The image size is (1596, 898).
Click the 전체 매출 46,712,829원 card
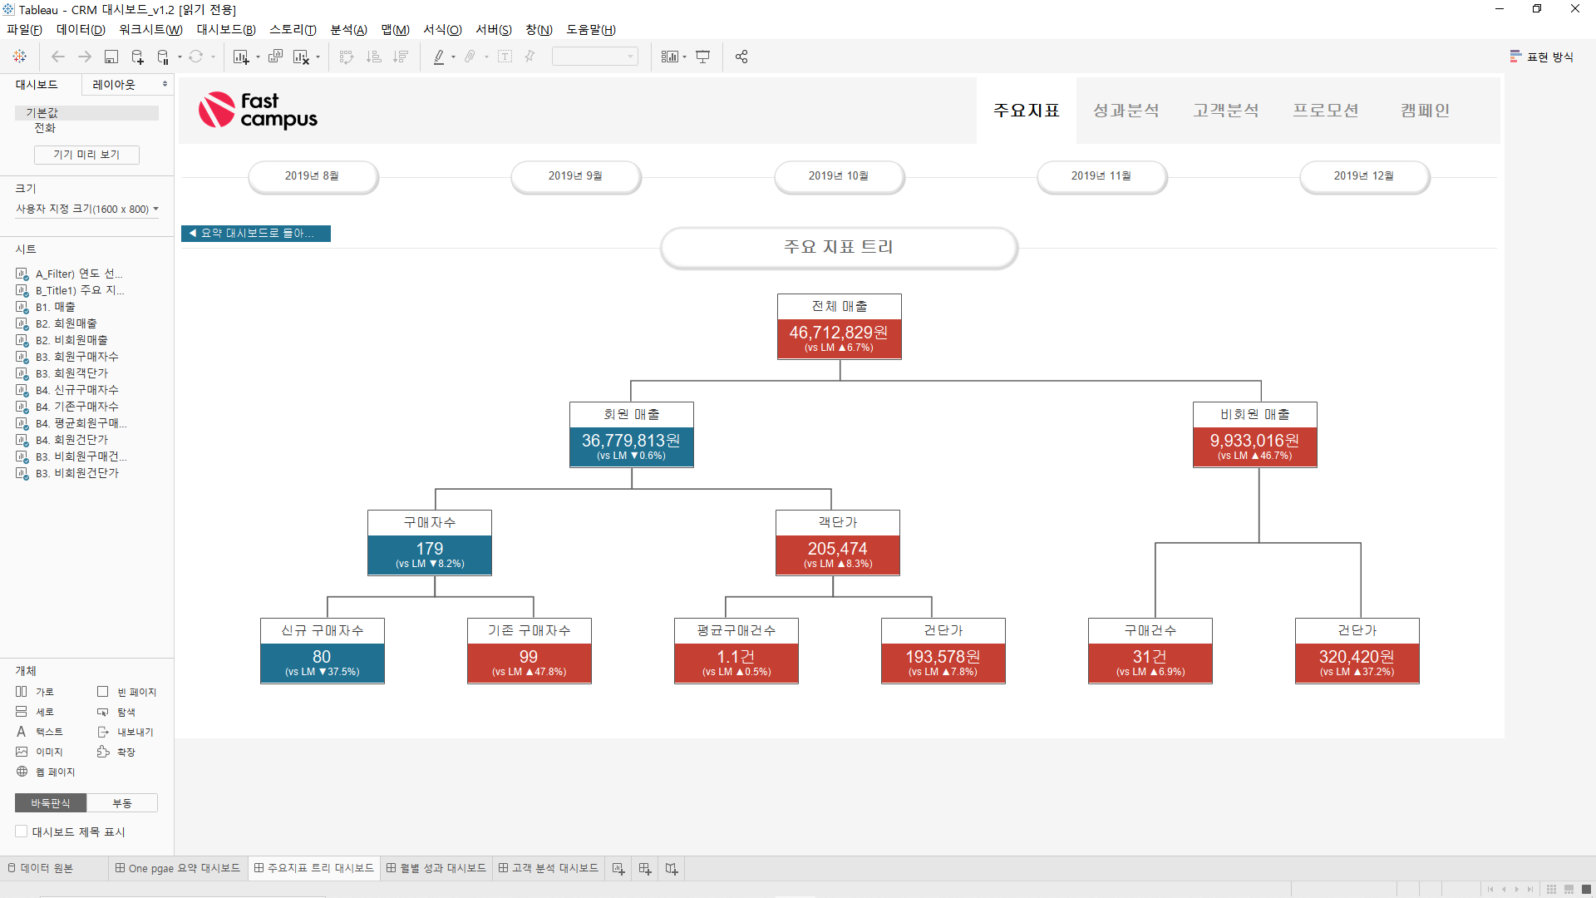pos(839,327)
